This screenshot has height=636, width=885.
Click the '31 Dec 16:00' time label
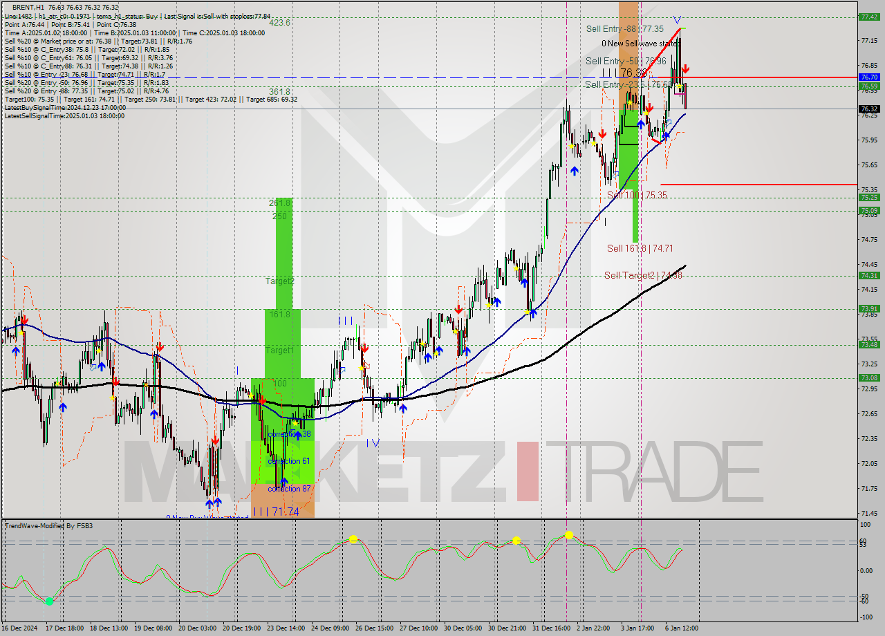tap(552, 628)
